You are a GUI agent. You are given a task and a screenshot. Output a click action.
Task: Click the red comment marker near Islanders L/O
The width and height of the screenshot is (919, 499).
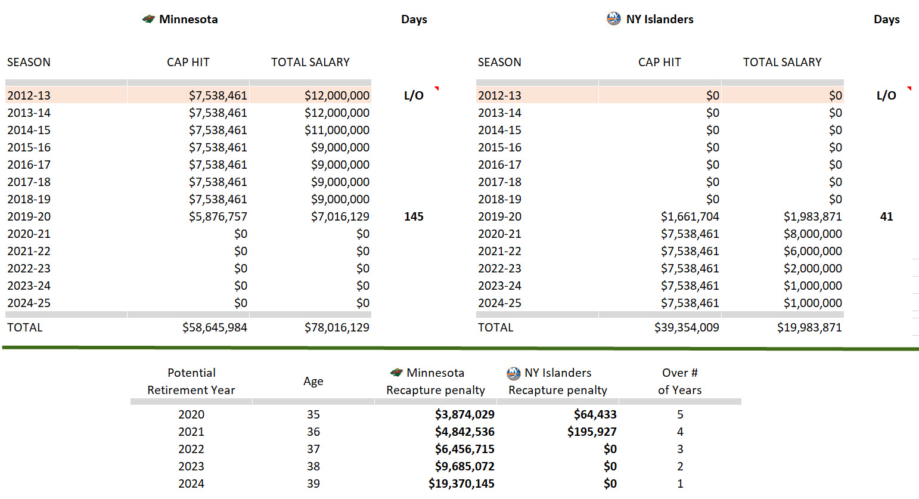coord(909,88)
